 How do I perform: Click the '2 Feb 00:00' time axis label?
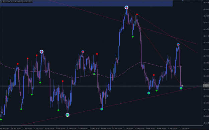point(61,128)
